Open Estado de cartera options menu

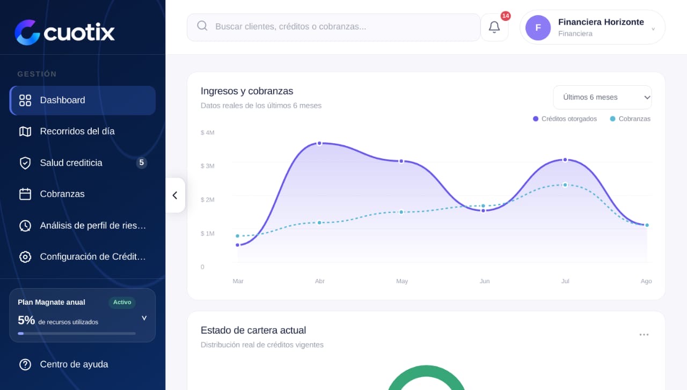pos(644,335)
